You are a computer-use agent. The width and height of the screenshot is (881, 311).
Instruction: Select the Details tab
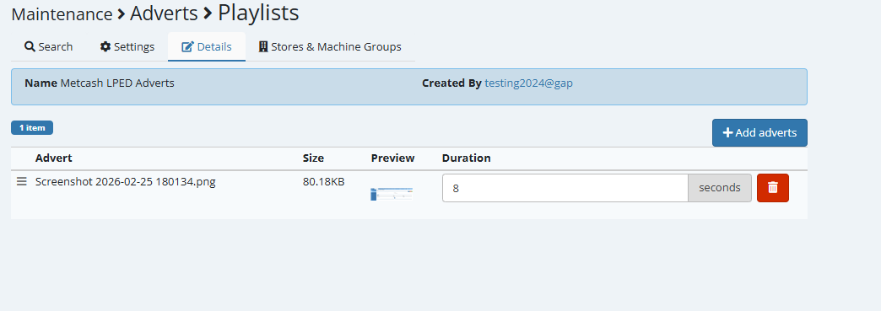207,46
